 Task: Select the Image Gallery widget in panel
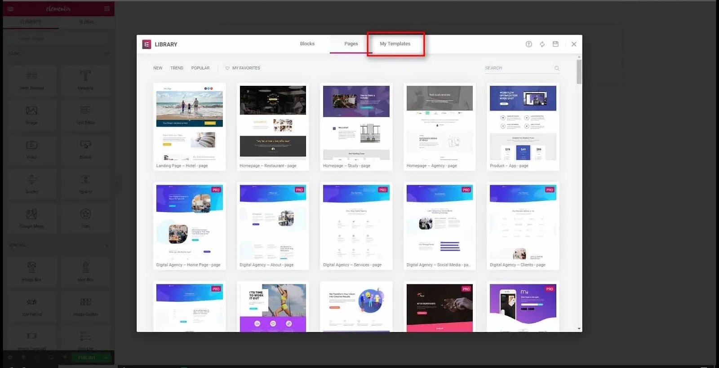[x=85, y=306]
